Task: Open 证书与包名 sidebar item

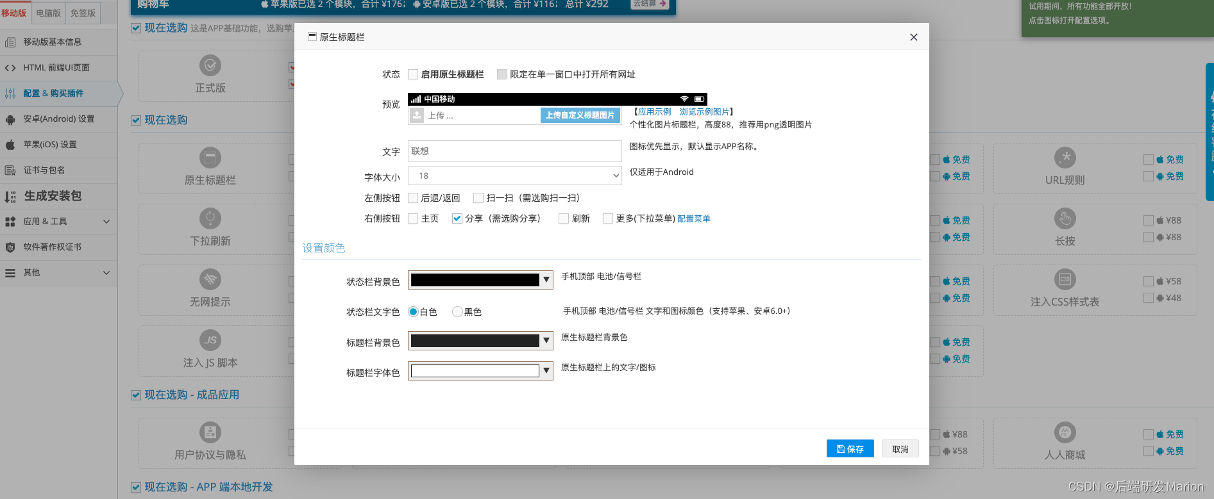Action: 58,170
